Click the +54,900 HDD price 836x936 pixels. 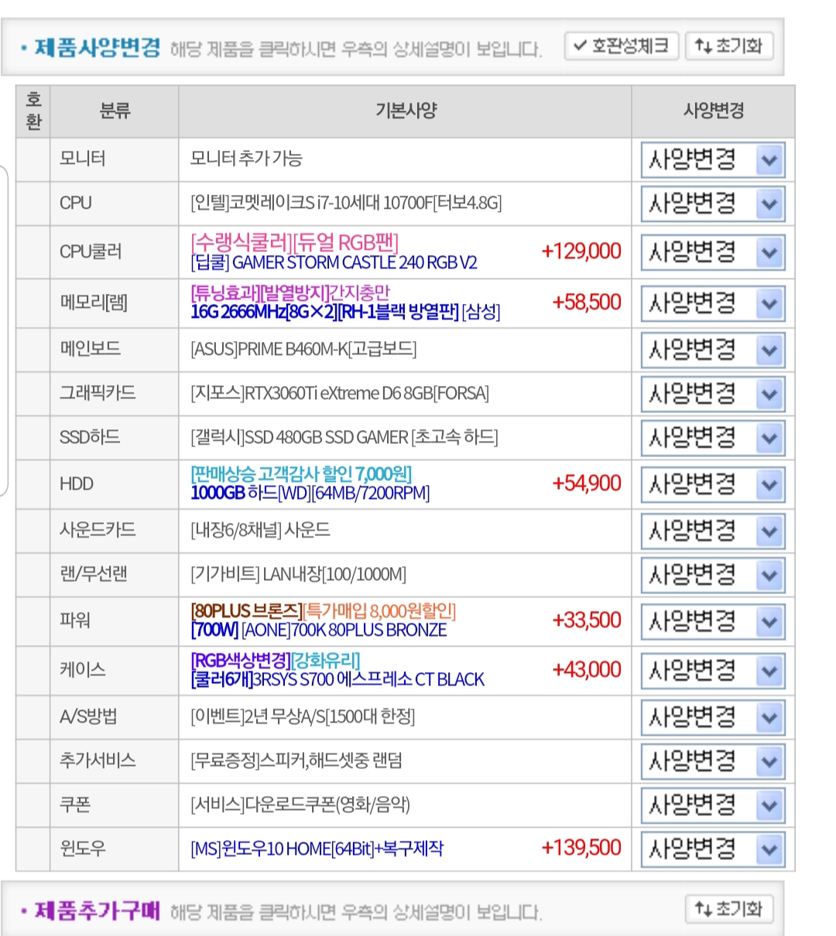(x=587, y=483)
